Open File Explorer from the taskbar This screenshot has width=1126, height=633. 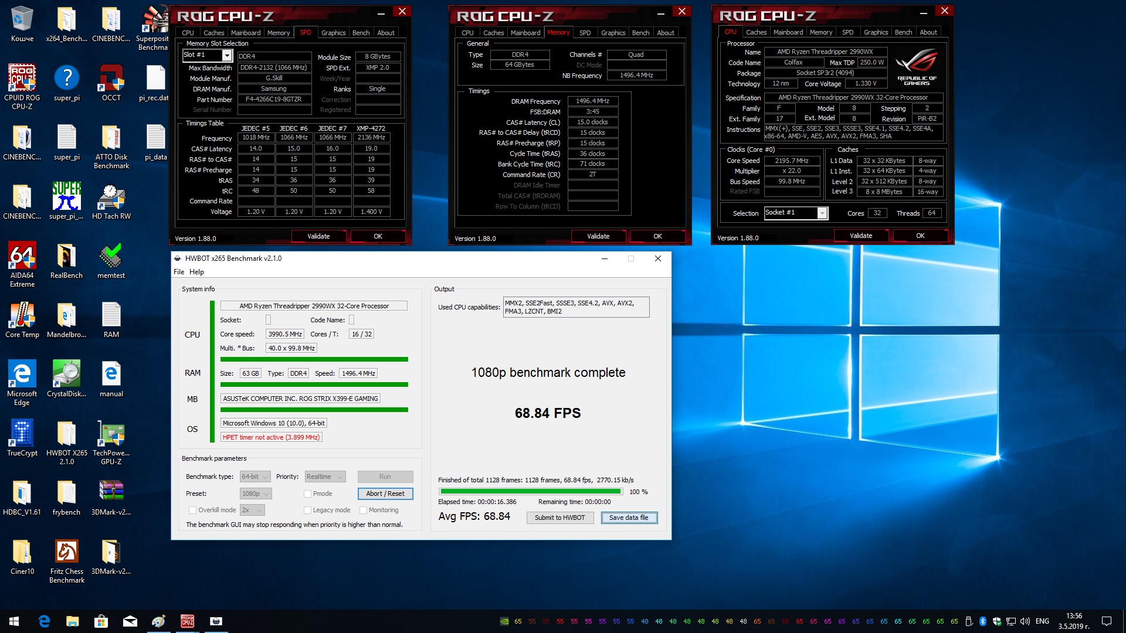(72, 621)
